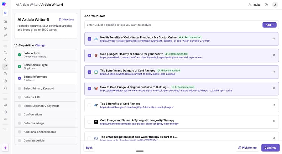The width and height of the screenshot is (282, 154).
Task: Click the purple sparkle button at sidebar bottom
Action: [5, 148]
